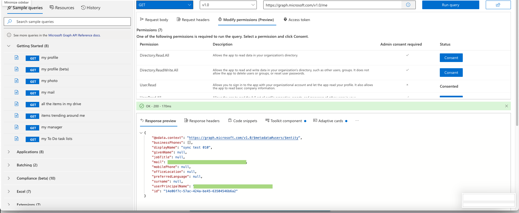This screenshot has width=519, height=213.
Task: Switch to the Request body tab
Action: (x=154, y=20)
